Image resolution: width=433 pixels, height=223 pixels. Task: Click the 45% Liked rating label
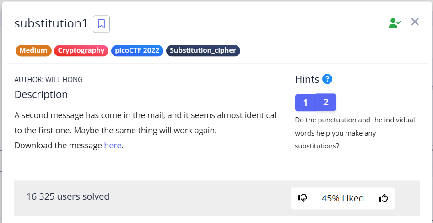tap(342, 198)
